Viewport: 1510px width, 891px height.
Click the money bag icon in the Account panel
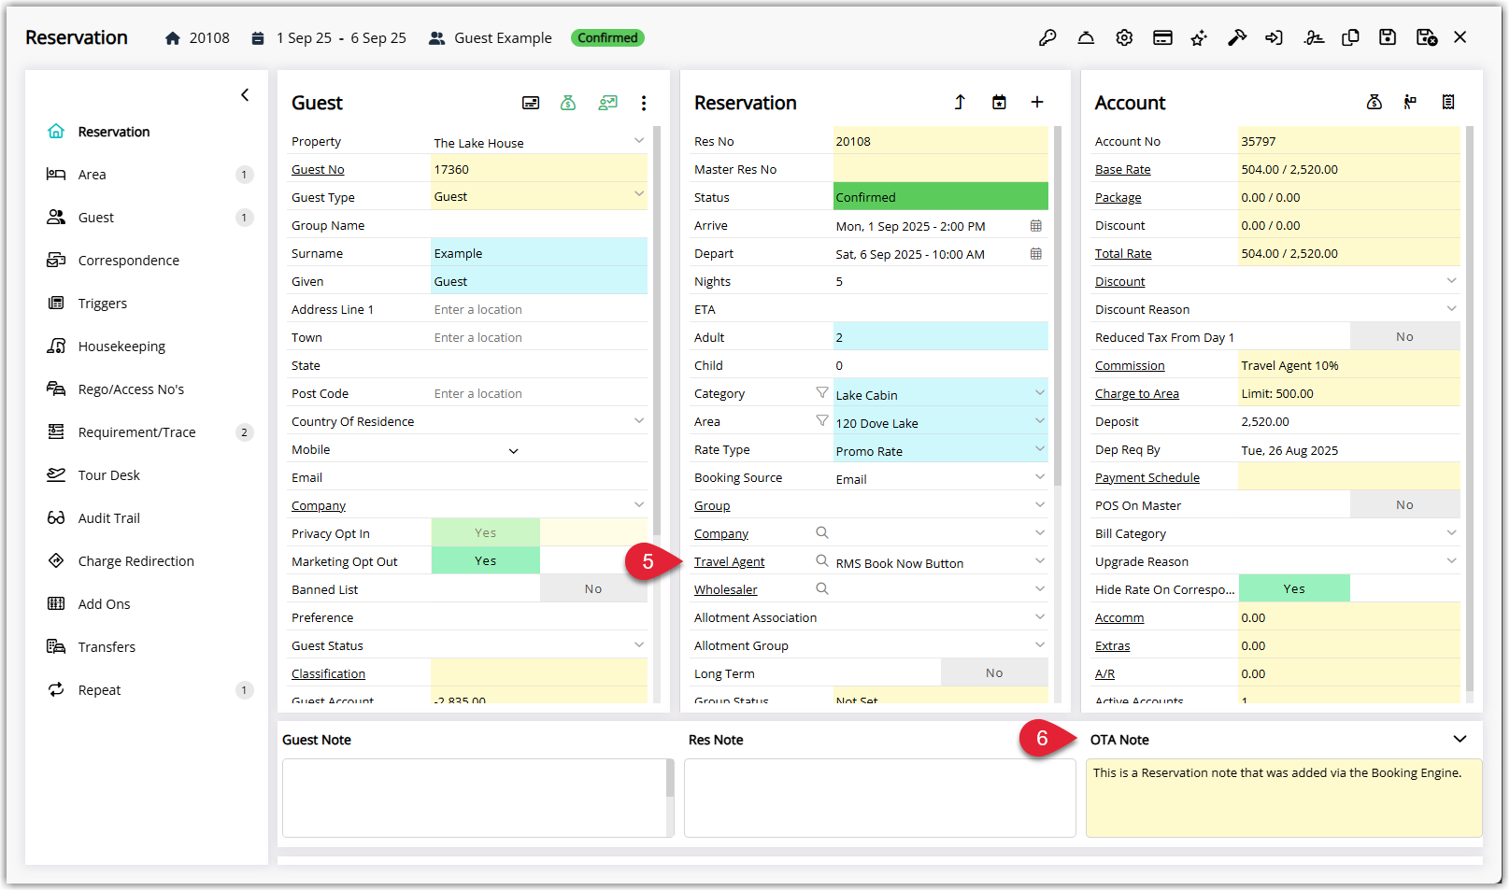pos(1375,102)
